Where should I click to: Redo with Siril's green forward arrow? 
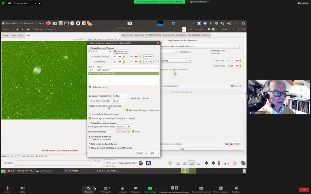point(28,29)
